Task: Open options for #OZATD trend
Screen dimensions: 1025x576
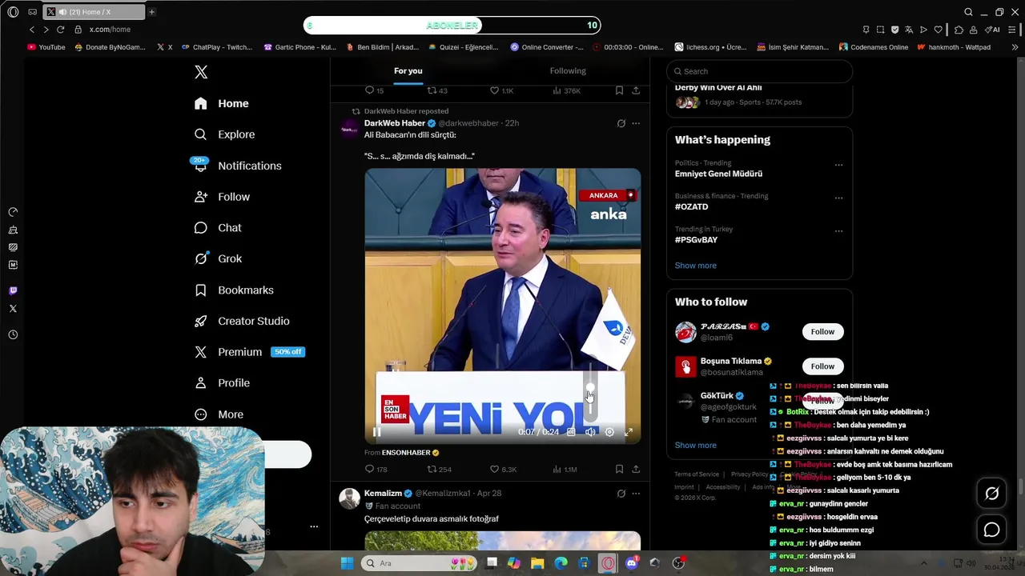Action: point(838,198)
